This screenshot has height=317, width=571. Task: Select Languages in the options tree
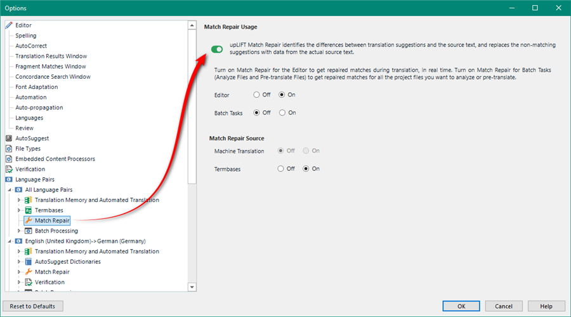coord(29,118)
